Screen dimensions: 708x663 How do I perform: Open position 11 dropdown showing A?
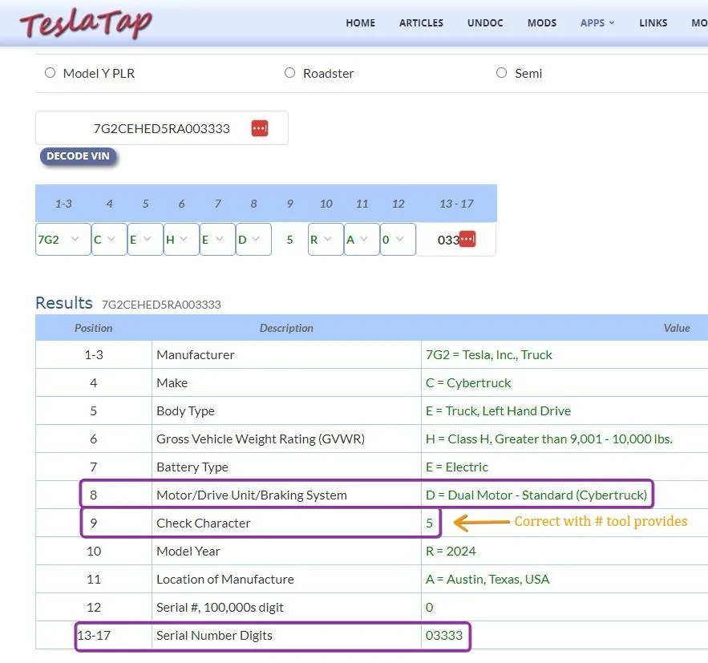pos(362,239)
